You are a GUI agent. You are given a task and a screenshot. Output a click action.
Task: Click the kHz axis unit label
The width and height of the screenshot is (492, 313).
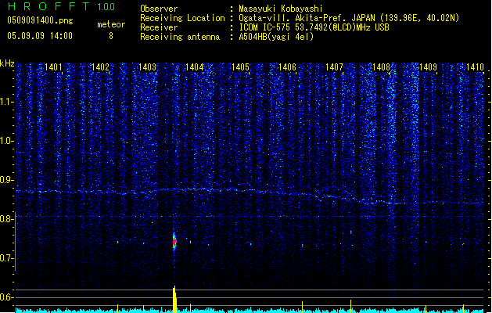pyautogui.click(x=8, y=64)
